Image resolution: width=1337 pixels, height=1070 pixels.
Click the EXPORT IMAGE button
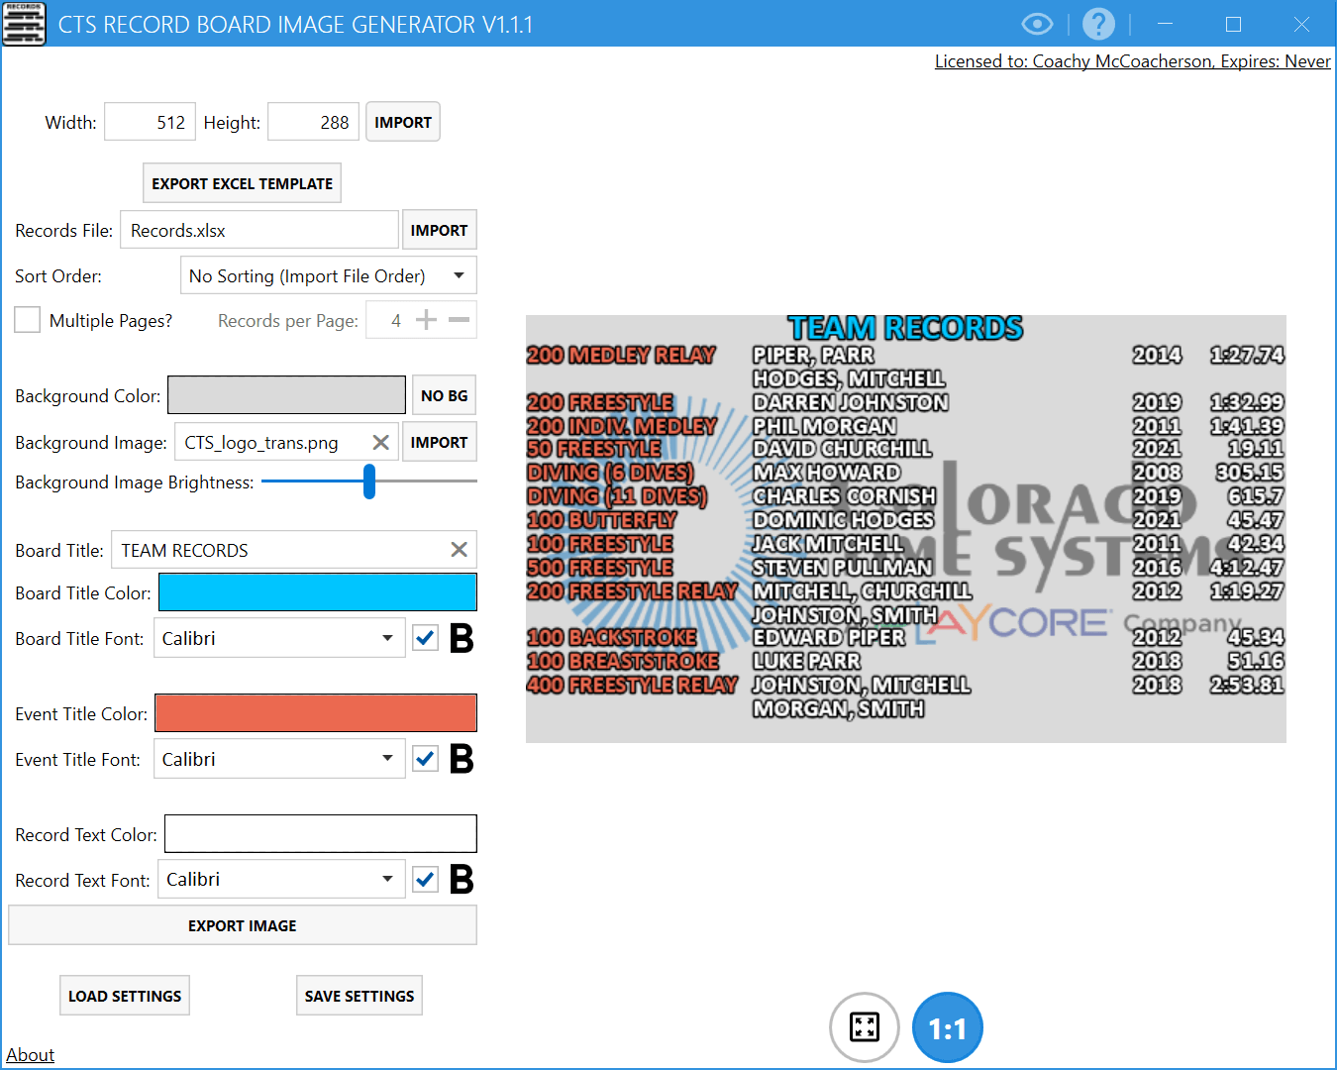tap(243, 924)
